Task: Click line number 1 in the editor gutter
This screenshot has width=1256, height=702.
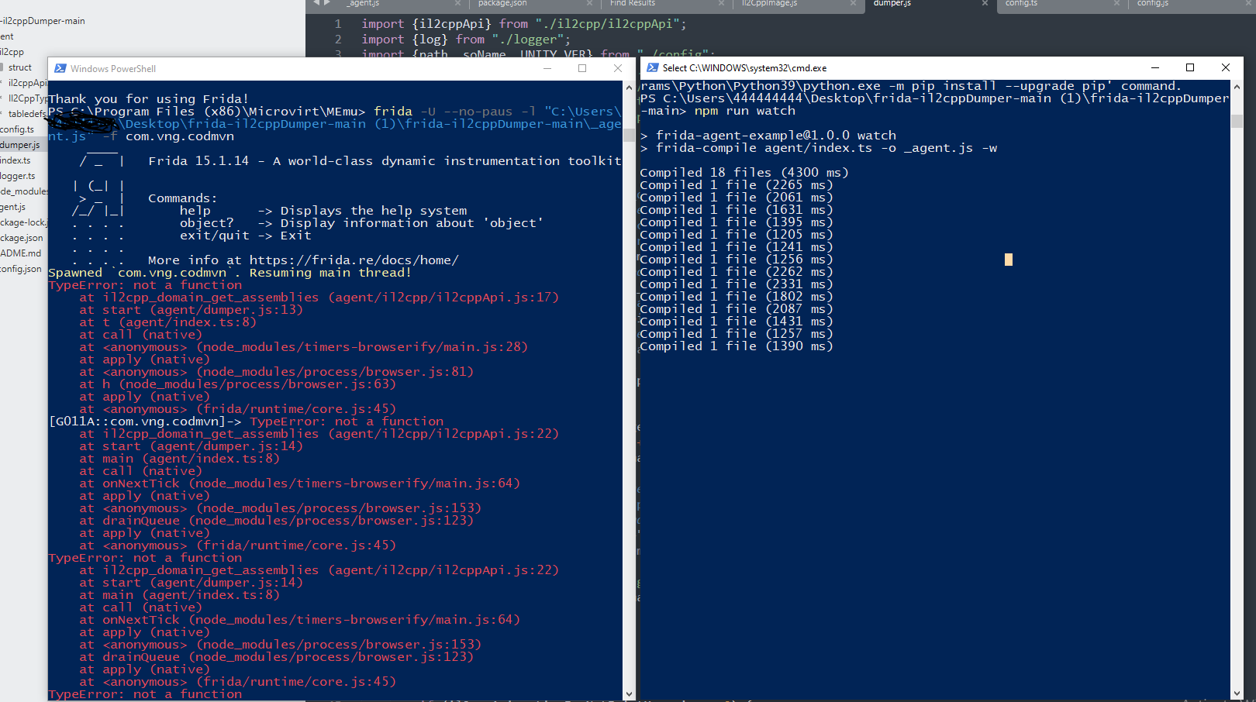Action: (338, 24)
